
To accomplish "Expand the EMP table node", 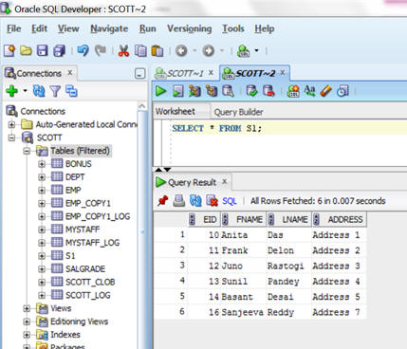I will [42, 191].
